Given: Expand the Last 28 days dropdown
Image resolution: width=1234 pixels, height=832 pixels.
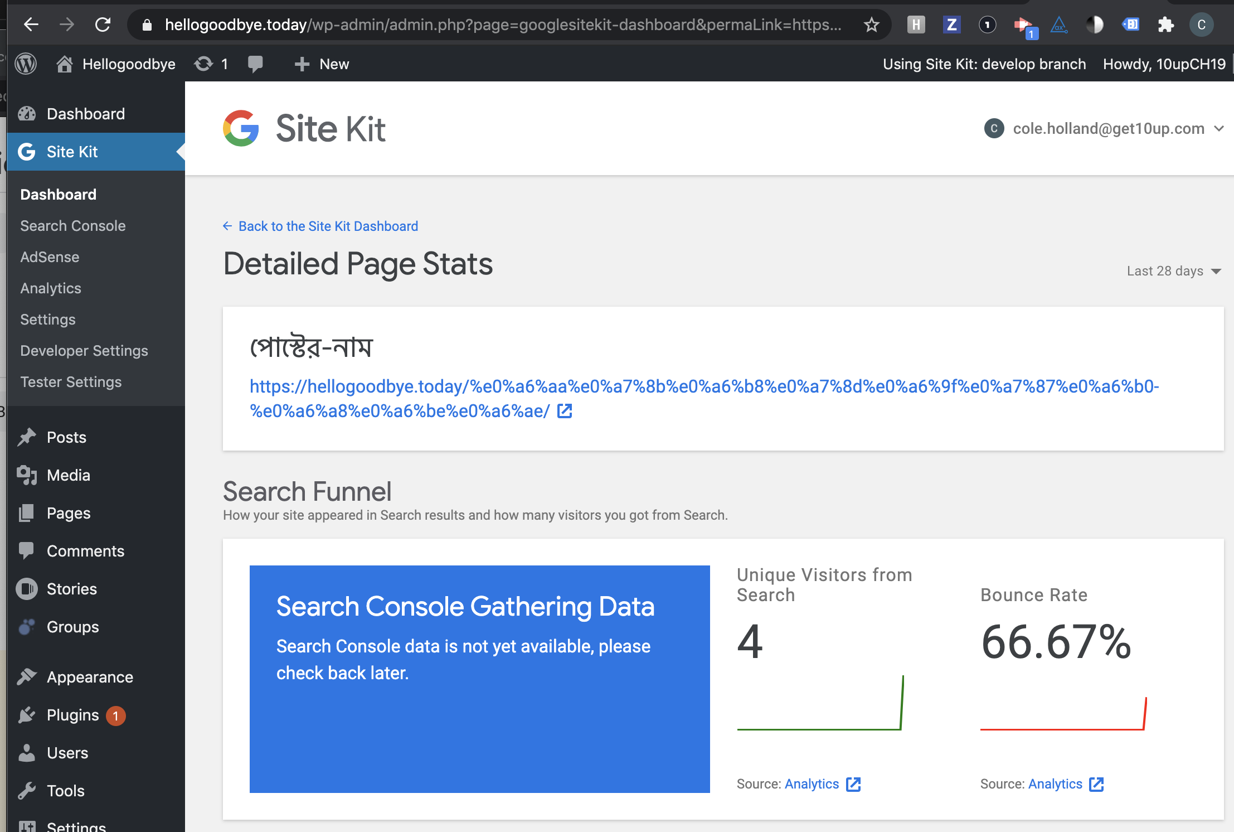Looking at the screenshot, I should (1173, 271).
